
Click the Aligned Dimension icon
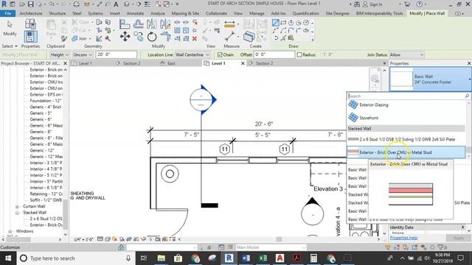tap(229, 24)
